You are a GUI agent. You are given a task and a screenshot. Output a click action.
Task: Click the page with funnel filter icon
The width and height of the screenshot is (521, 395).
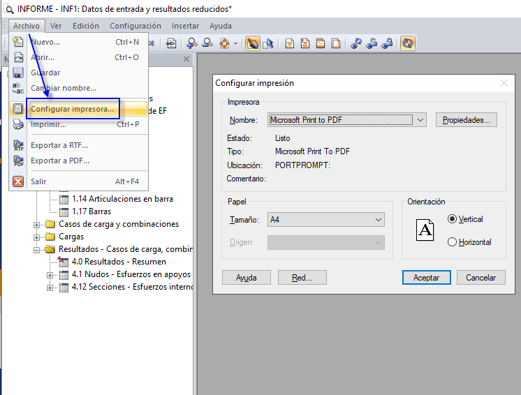point(290,43)
